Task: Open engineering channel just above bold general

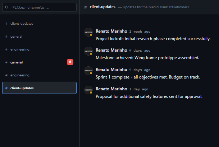Action: [x=20, y=49]
